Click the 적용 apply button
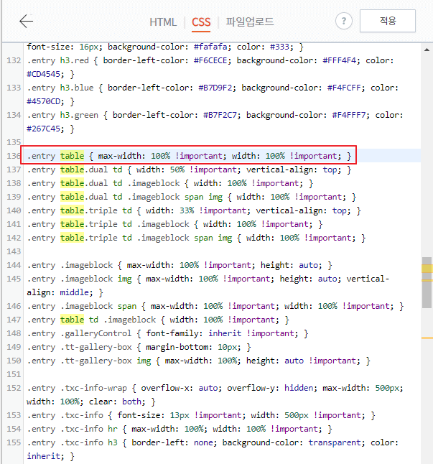Screen dimensions: 433x464 pos(388,21)
